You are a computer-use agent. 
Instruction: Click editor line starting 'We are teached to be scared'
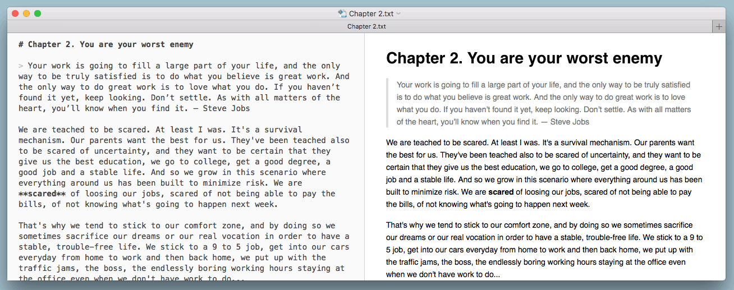160,130
